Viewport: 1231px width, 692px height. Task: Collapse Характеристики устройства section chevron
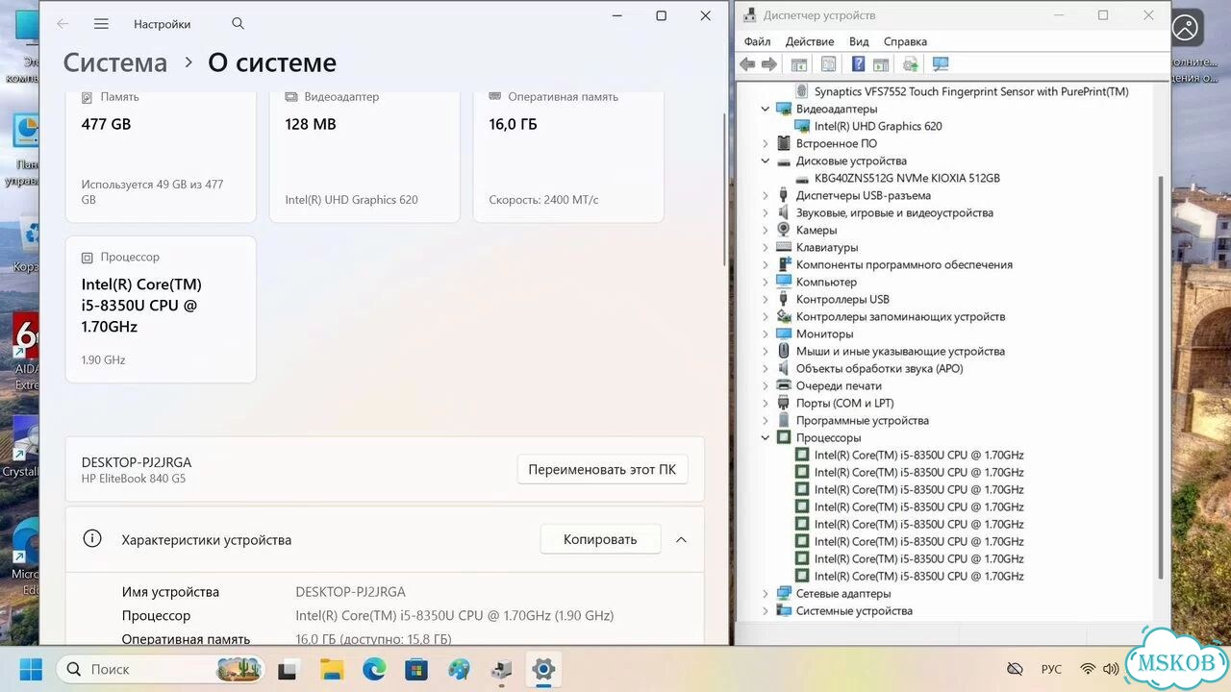pyautogui.click(x=681, y=539)
